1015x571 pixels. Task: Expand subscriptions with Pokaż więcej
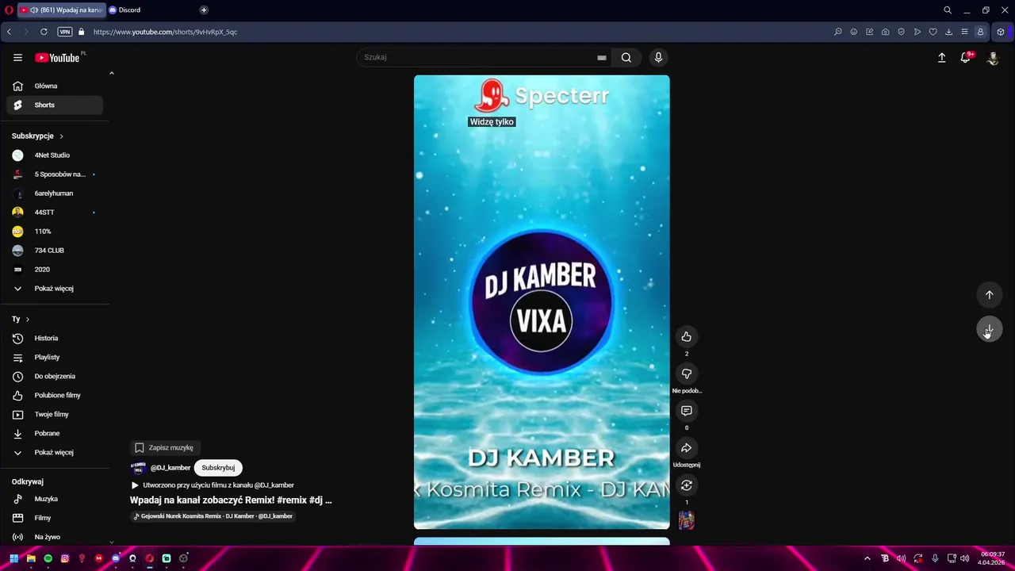(55, 289)
